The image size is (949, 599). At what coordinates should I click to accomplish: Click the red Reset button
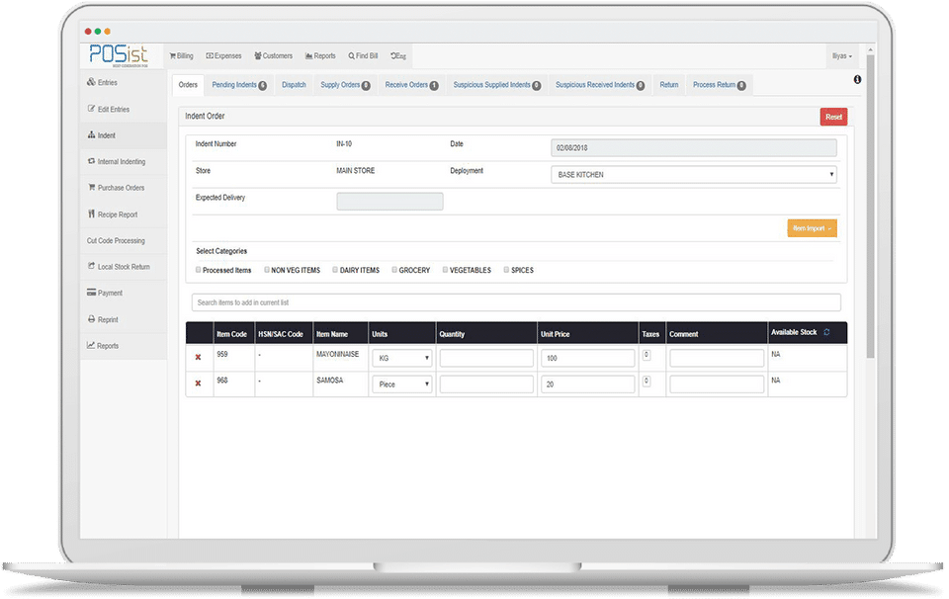point(833,117)
